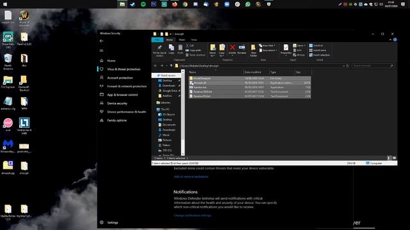Click the Add or remove exclusions link

point(191,176)
